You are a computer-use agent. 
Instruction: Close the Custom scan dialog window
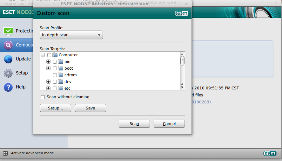tap(186, 4)
